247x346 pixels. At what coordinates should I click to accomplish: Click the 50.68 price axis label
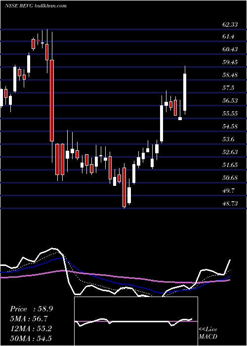click(230, 177)
